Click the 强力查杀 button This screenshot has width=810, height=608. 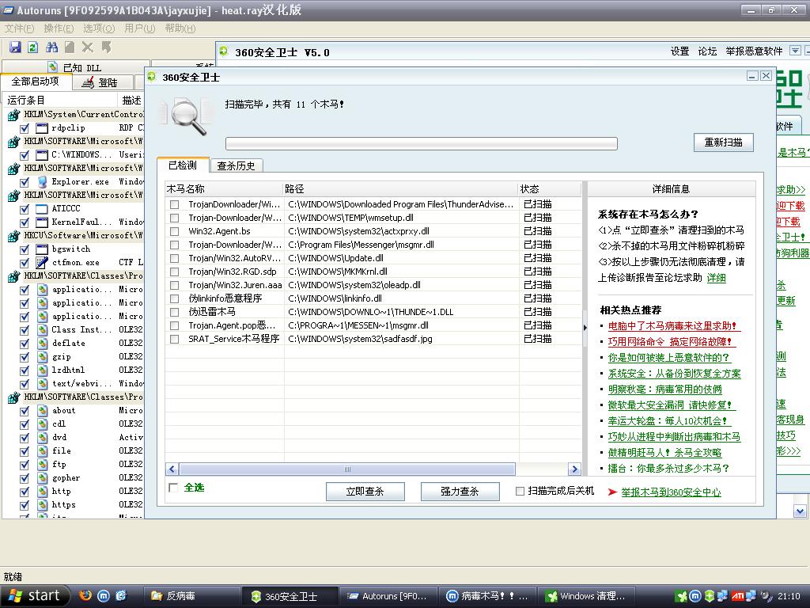click(x=460, y=491)
